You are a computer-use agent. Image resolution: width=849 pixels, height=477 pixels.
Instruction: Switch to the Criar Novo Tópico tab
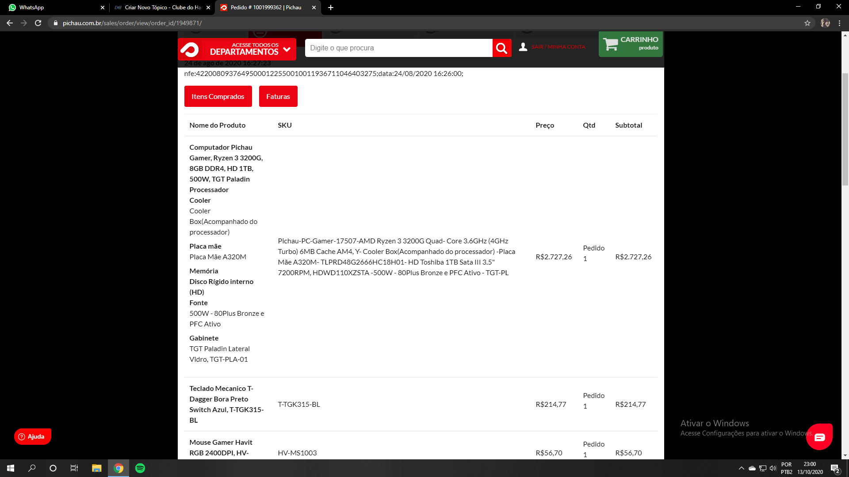point(161,8)
